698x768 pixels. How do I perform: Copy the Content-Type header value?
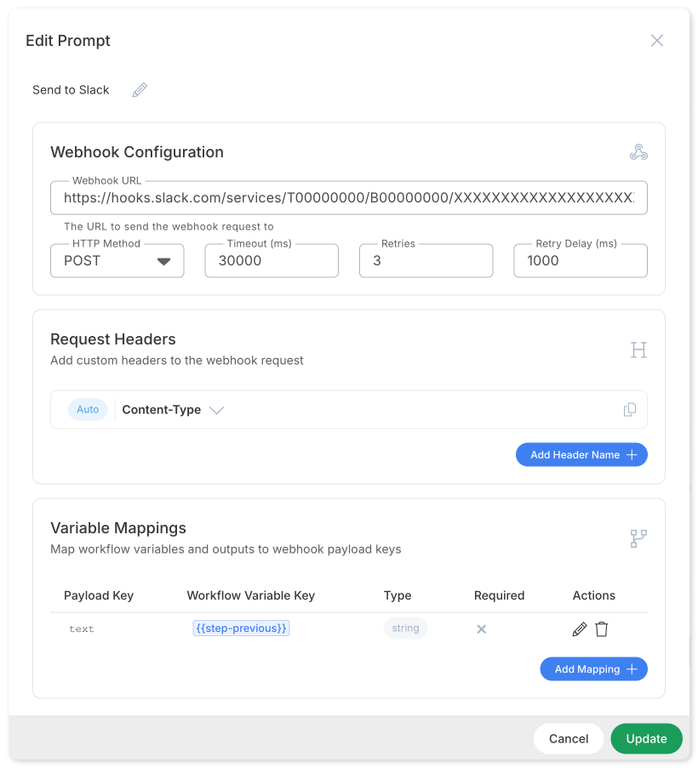tap(630, 409)
